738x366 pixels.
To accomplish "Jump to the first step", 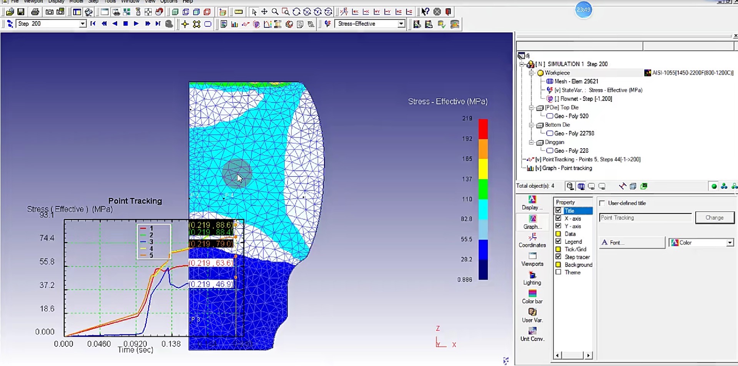I will tap(93, 24).
